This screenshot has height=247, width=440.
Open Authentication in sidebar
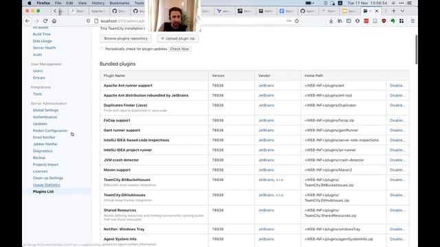tap(45, 117)
